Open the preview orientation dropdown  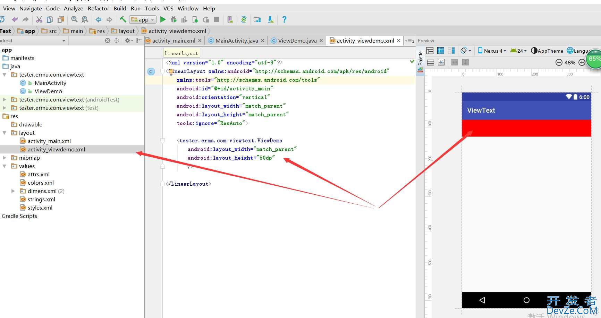[x=466, y=51]
